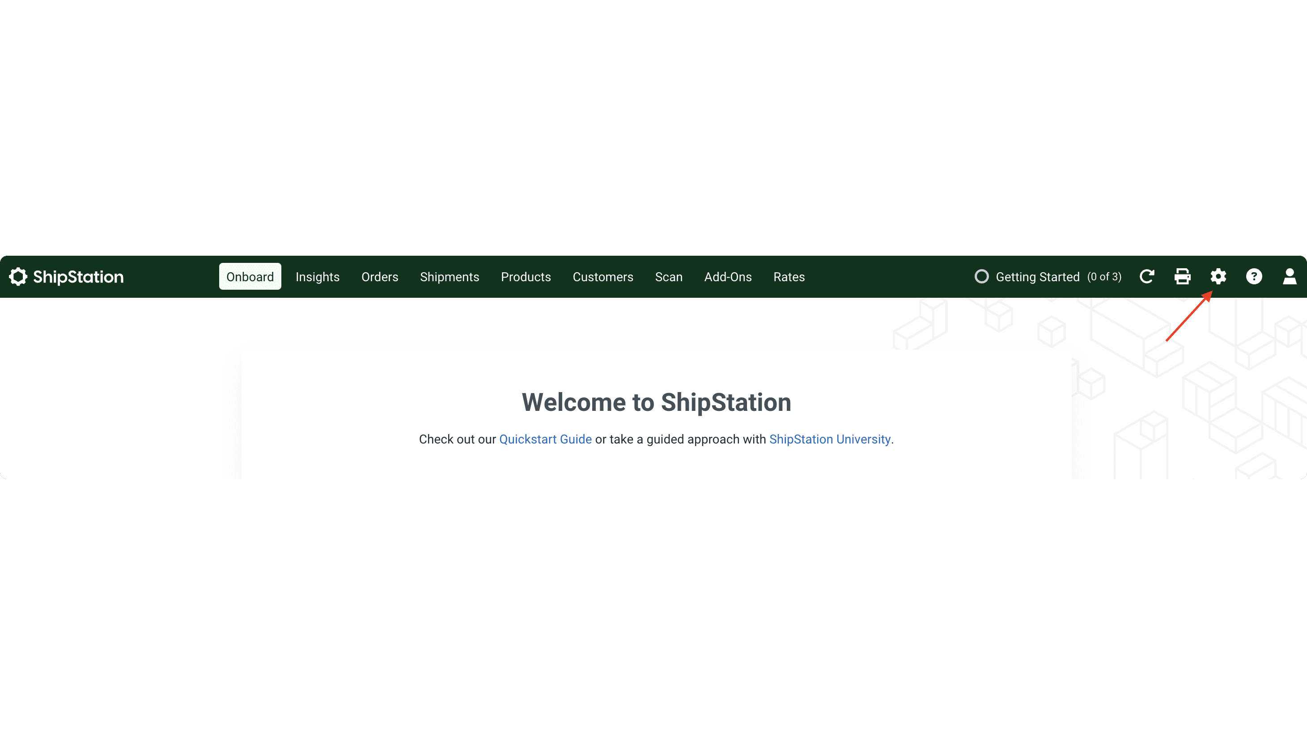Screen dimensions: 1307x735
Task: Open the Scan tab
Action: click(x=668, y=277)
